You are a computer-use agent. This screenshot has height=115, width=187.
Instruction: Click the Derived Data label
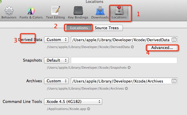pyautogui.click(x=30, y=40)
